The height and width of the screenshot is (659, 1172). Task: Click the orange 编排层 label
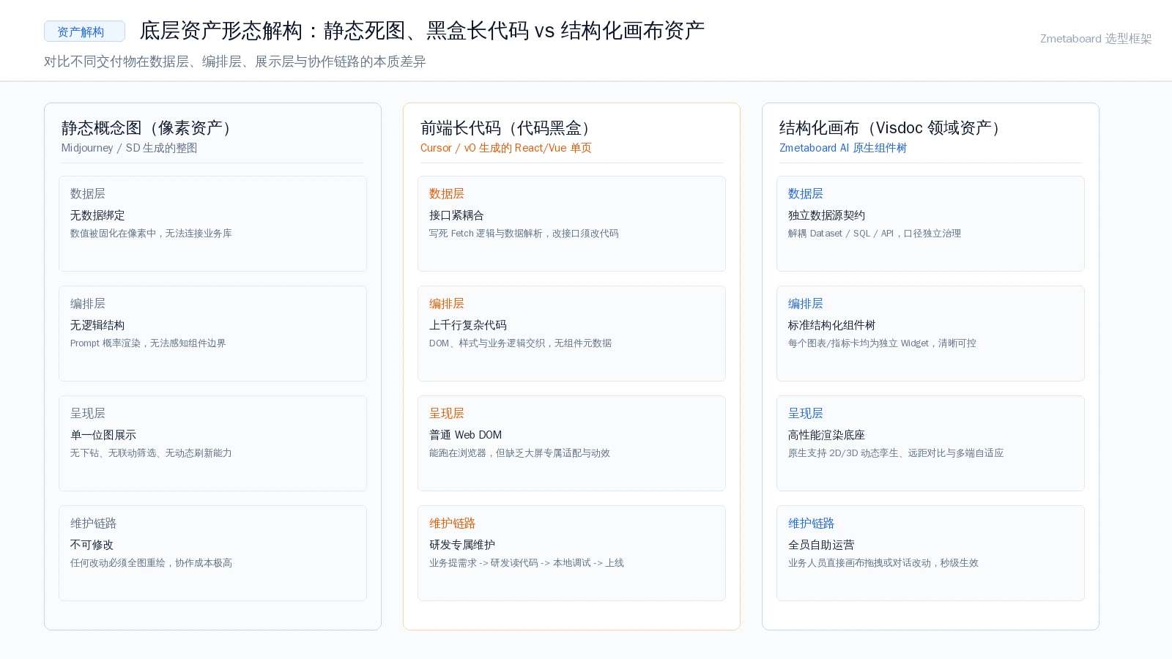(x=447, y=304)
